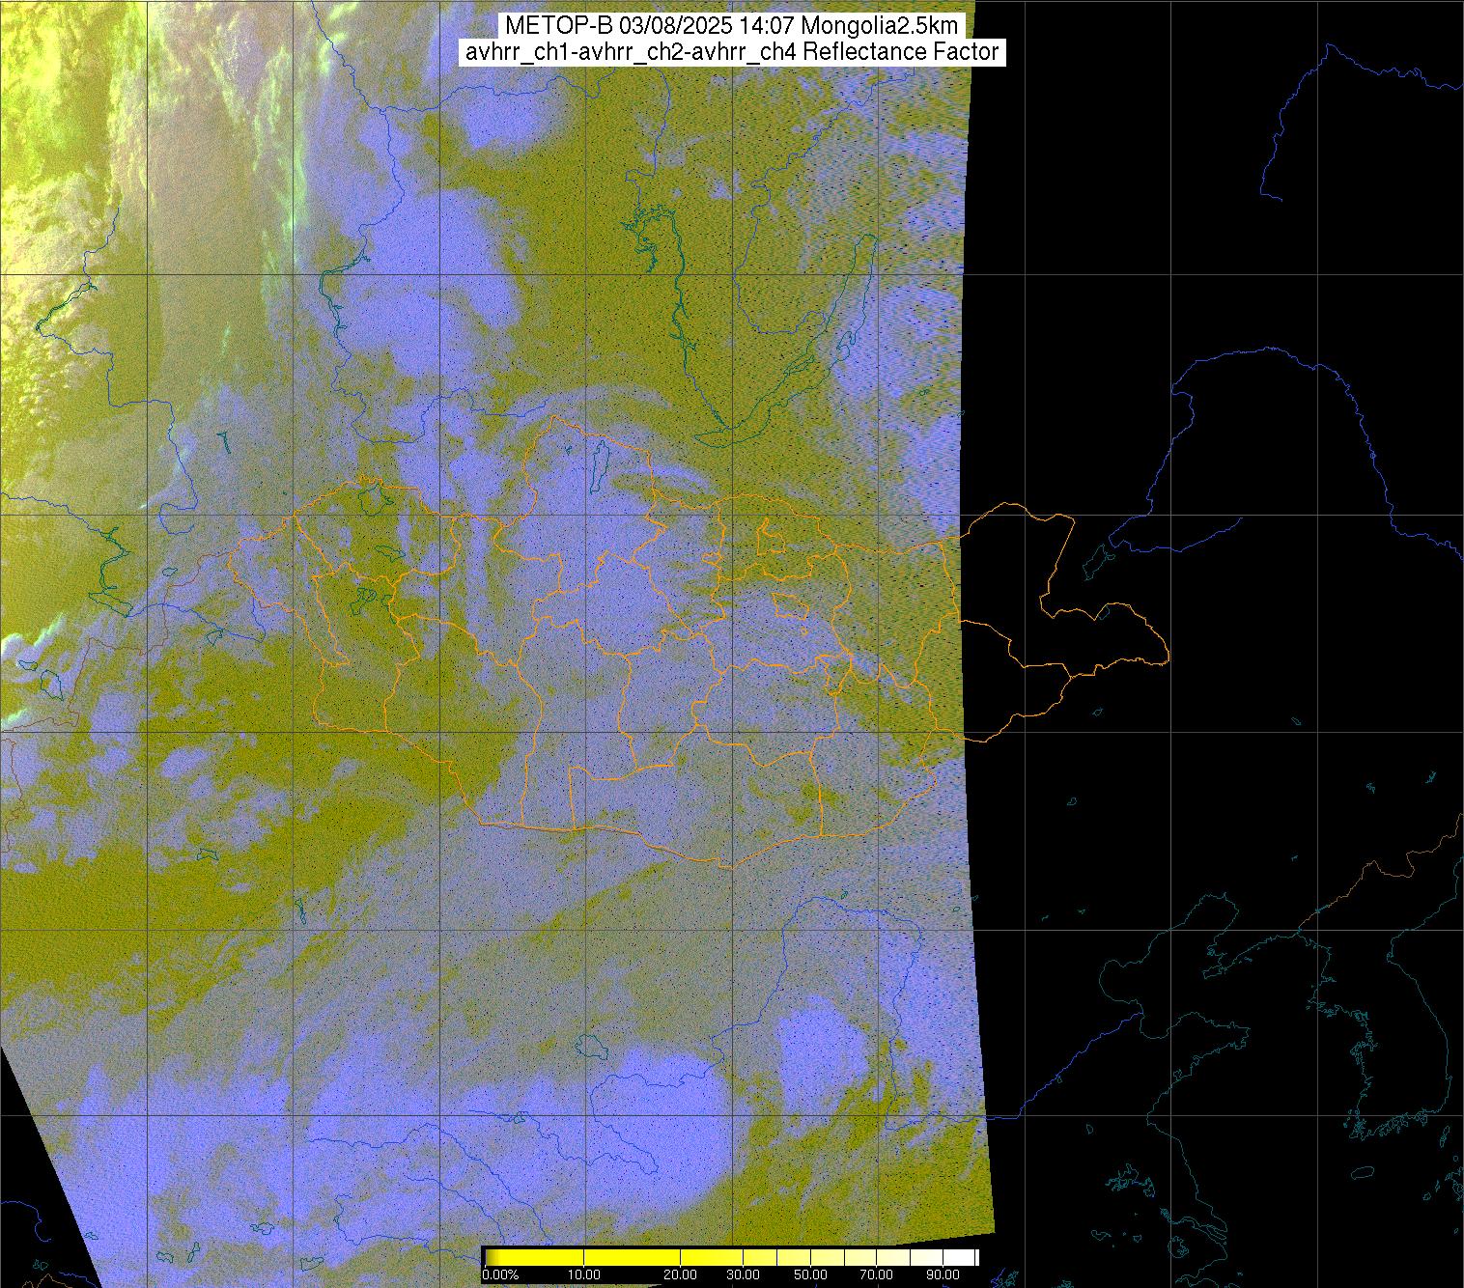Click the avhrr channel Reflectance Factor subtitle
1464x1288 pixels.
pyautogui.click(x=731, y=52)
